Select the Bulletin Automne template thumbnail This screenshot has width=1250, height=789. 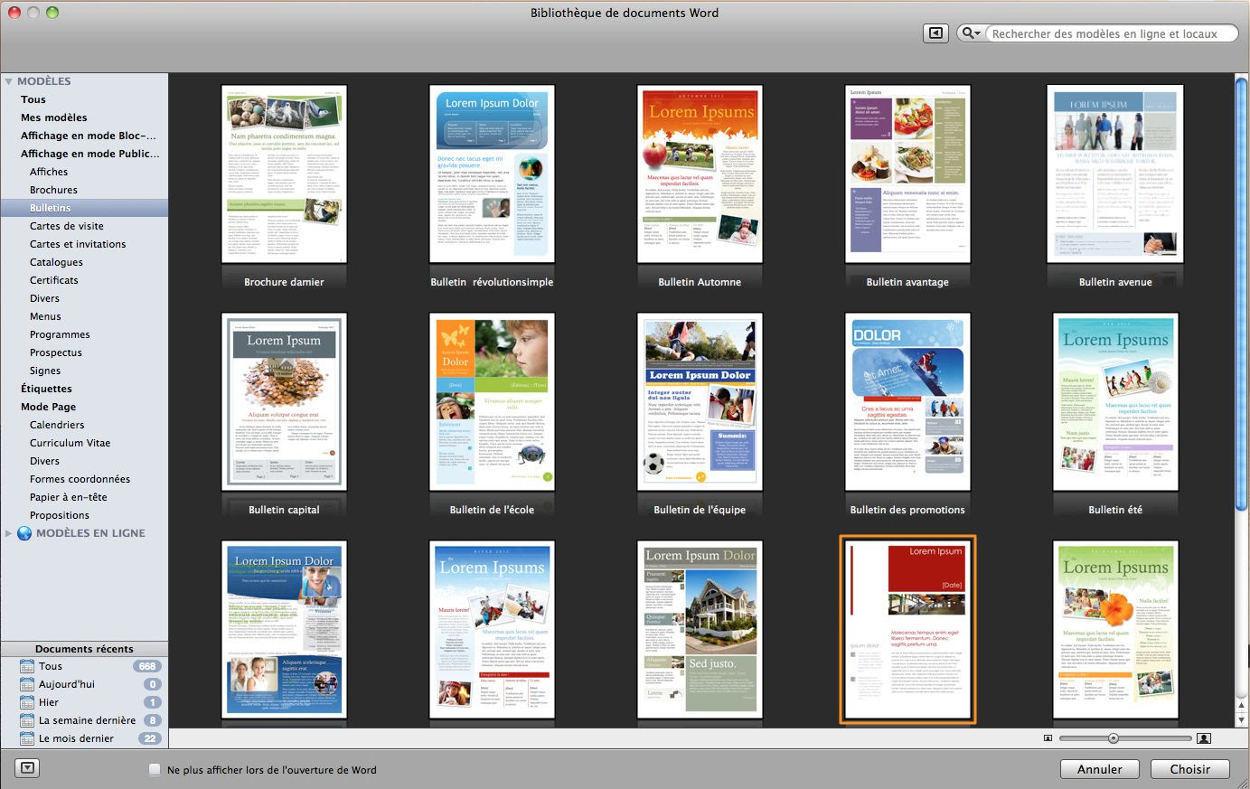(700, 174)
